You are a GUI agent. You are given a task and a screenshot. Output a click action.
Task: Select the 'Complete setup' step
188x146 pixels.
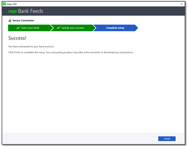pos(115,28)
